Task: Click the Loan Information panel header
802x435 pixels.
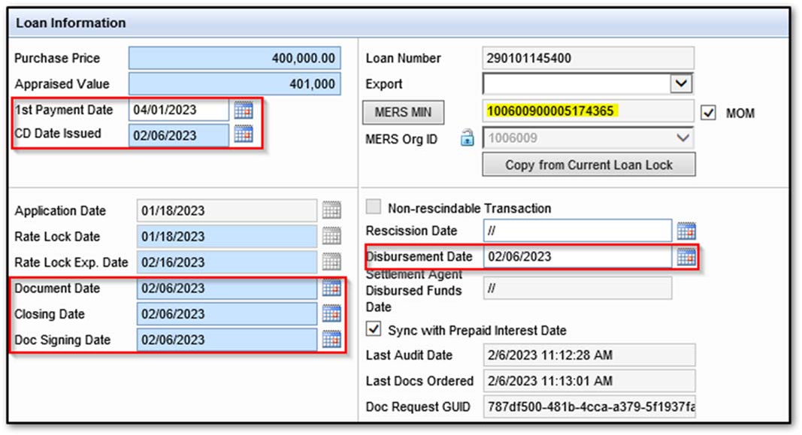Action: (399, 23)
